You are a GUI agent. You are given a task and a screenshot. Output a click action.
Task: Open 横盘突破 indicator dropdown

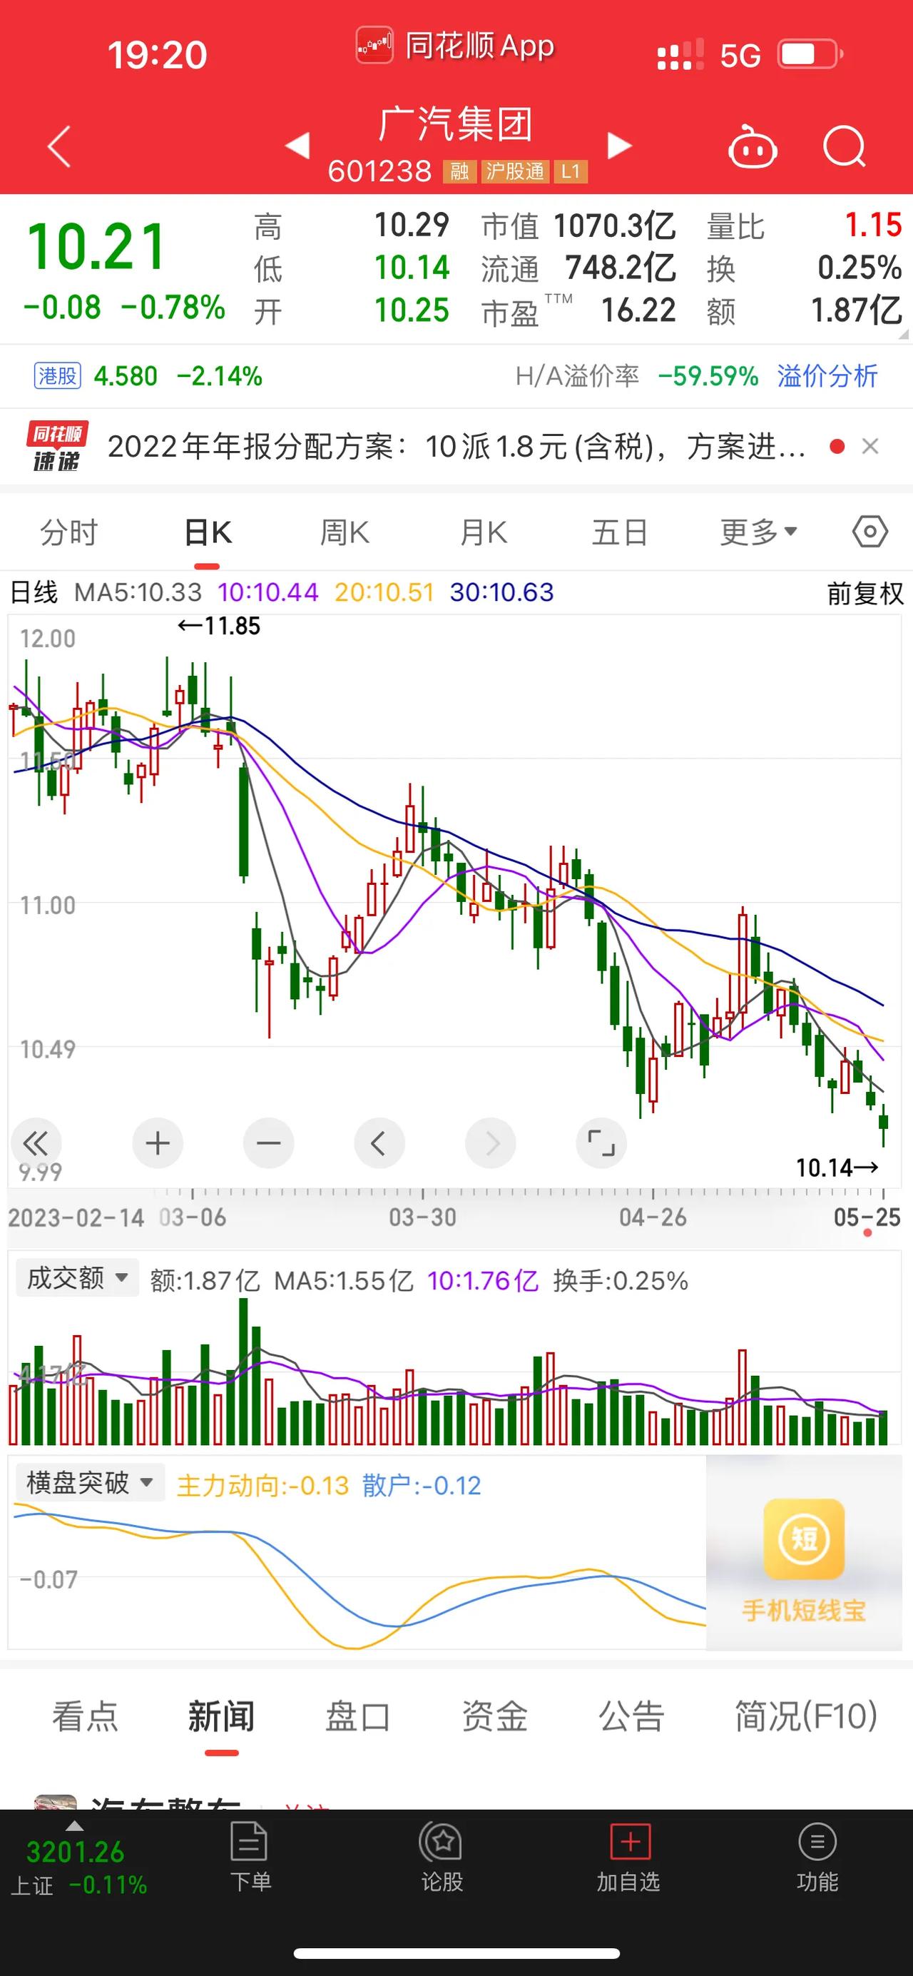point(90,1482)
